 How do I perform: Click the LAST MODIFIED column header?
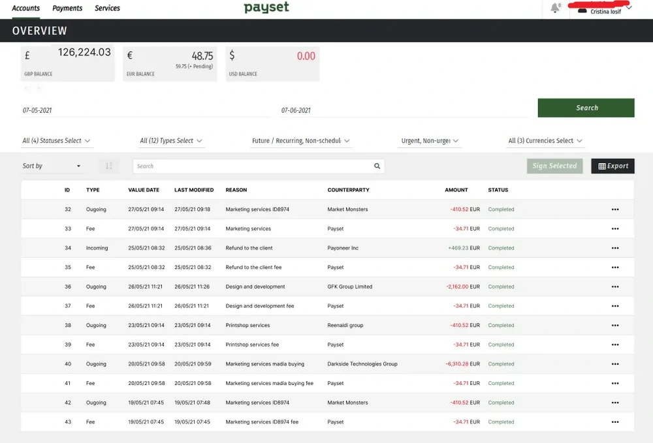[x=194, y=190]
